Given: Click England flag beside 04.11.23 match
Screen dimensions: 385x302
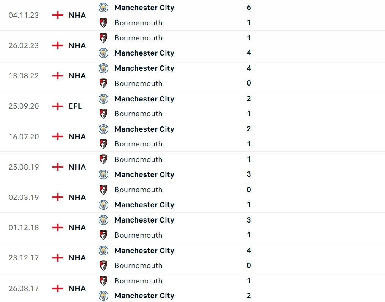Looking at the screenshot, I should coord(58,15).
